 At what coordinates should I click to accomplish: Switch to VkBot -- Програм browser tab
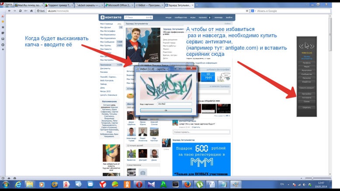149,5
